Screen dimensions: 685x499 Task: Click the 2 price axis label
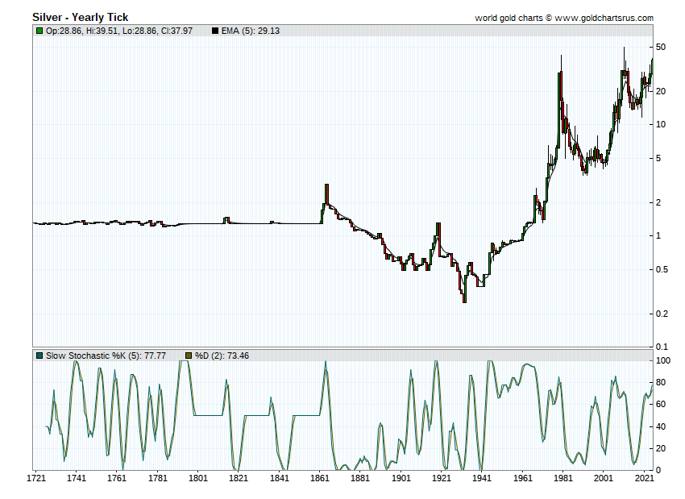[658, 202]
